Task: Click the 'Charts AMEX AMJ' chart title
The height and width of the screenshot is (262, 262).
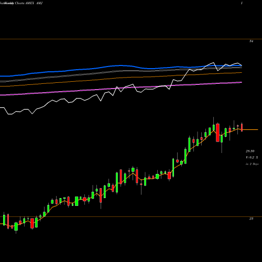Action: pyautogui.click(x=29, y=3)
